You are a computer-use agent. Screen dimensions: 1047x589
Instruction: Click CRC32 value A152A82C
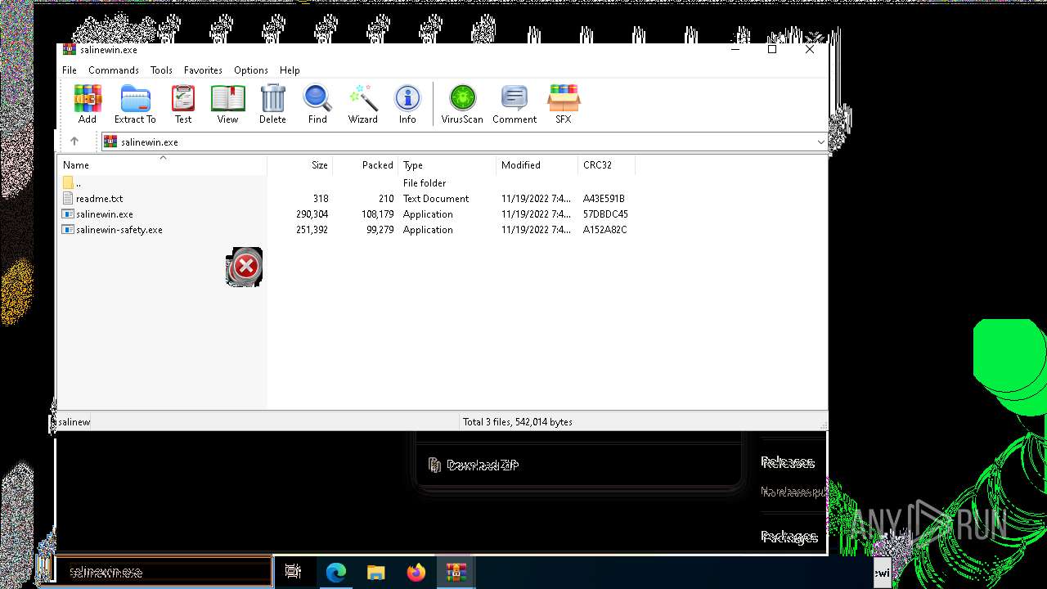tap(604, 230)
